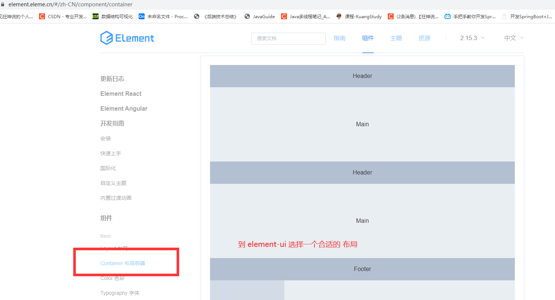Open Element Angular in the sidebar
The height and width of the screenshot is (300, 555).
[124, 108]
